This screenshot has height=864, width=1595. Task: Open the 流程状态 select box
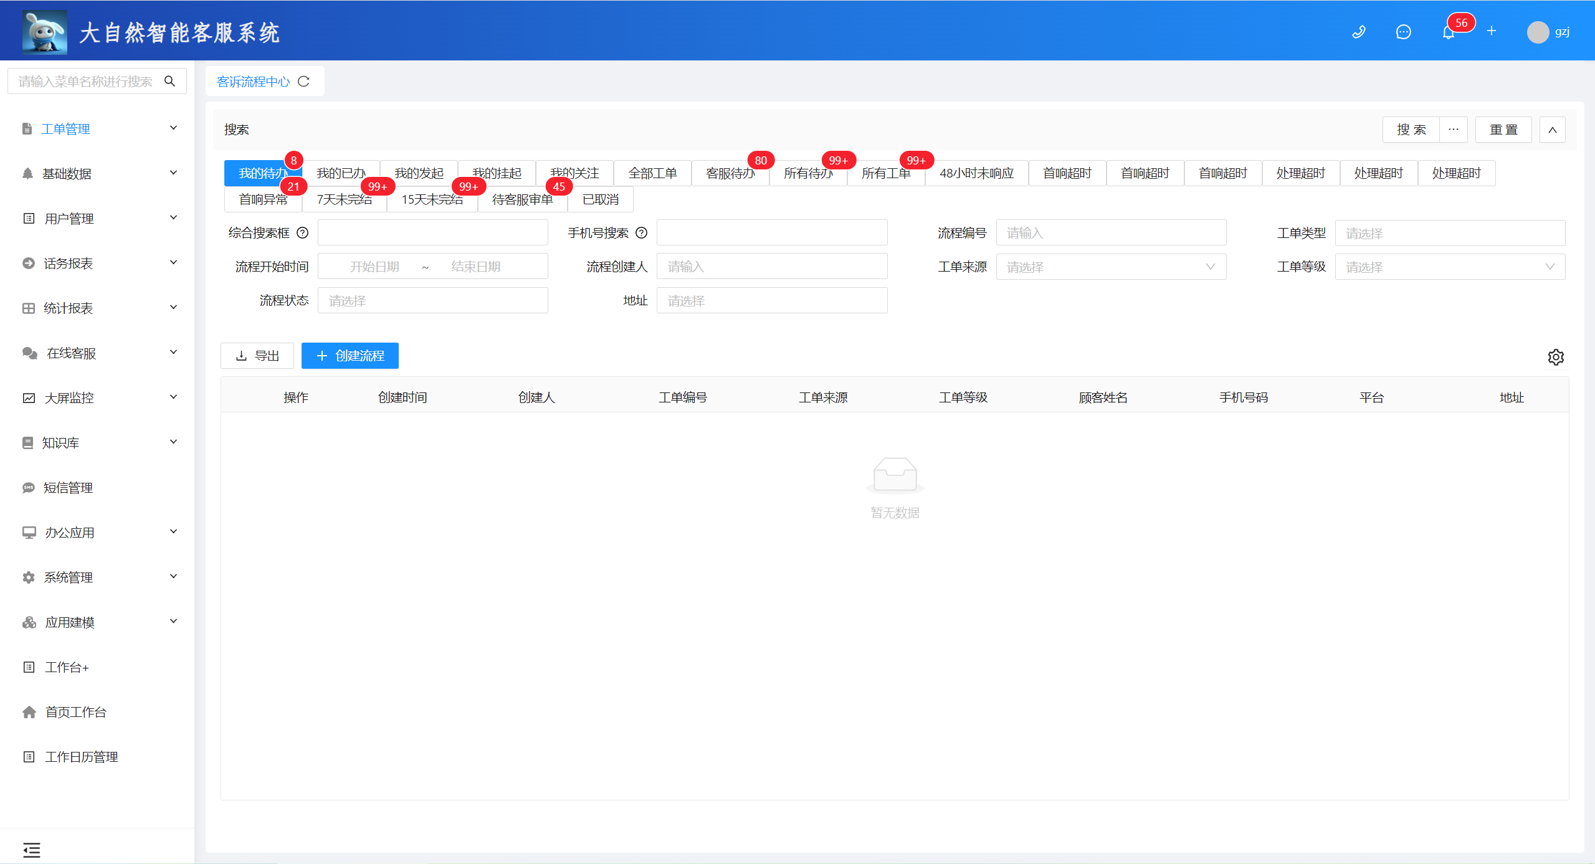(433, 300)
